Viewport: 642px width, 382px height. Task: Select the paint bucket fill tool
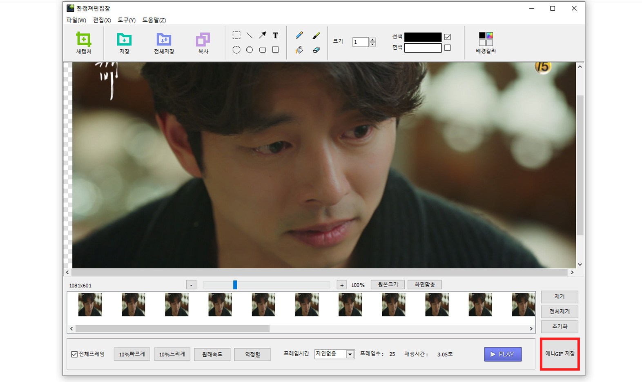(x=299, y=50)
